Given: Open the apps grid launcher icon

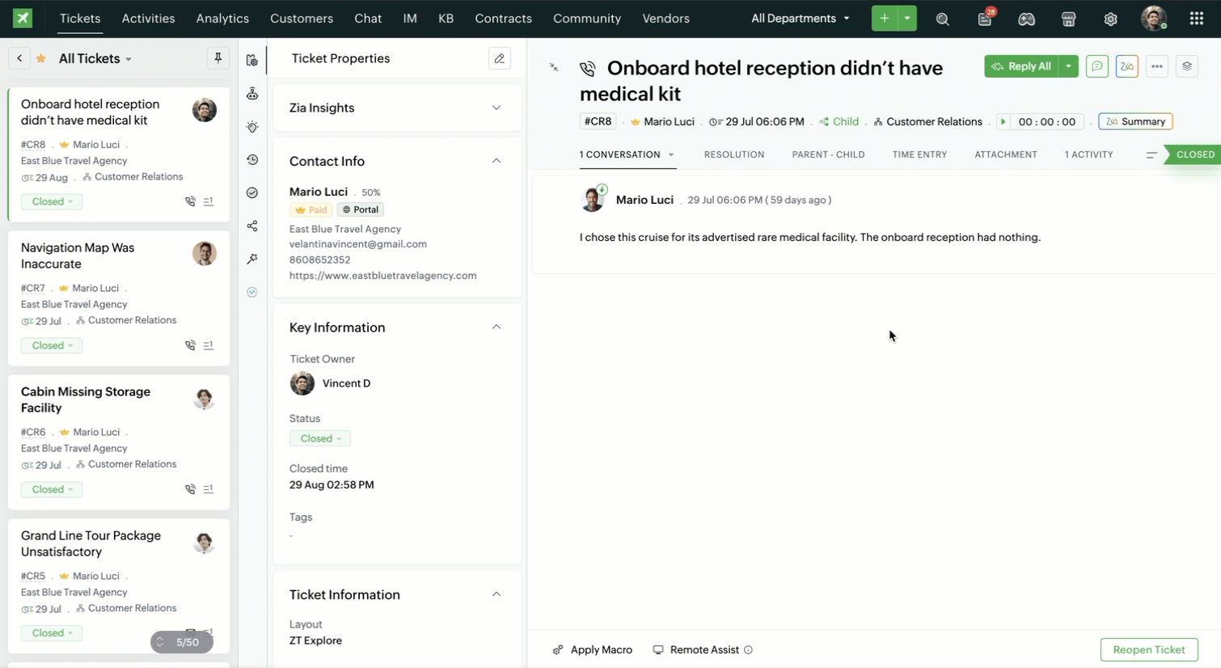Looking at the screenshot, I should click(x=1196, y=19).
